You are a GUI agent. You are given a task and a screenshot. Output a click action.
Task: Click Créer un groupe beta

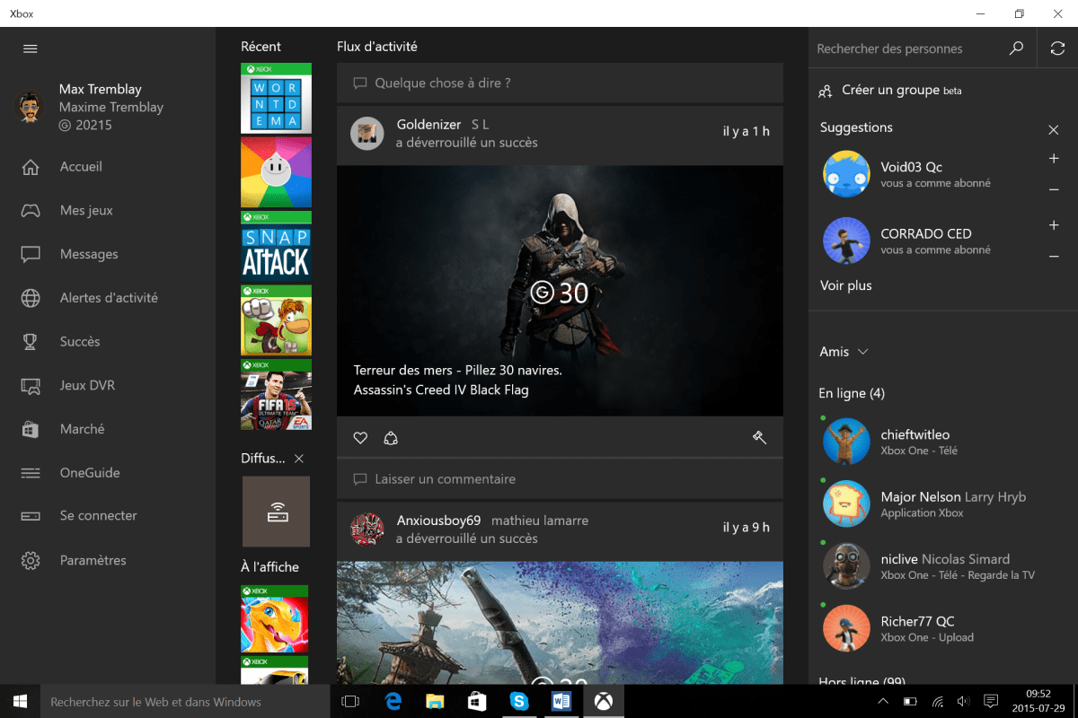pos(890,91)
